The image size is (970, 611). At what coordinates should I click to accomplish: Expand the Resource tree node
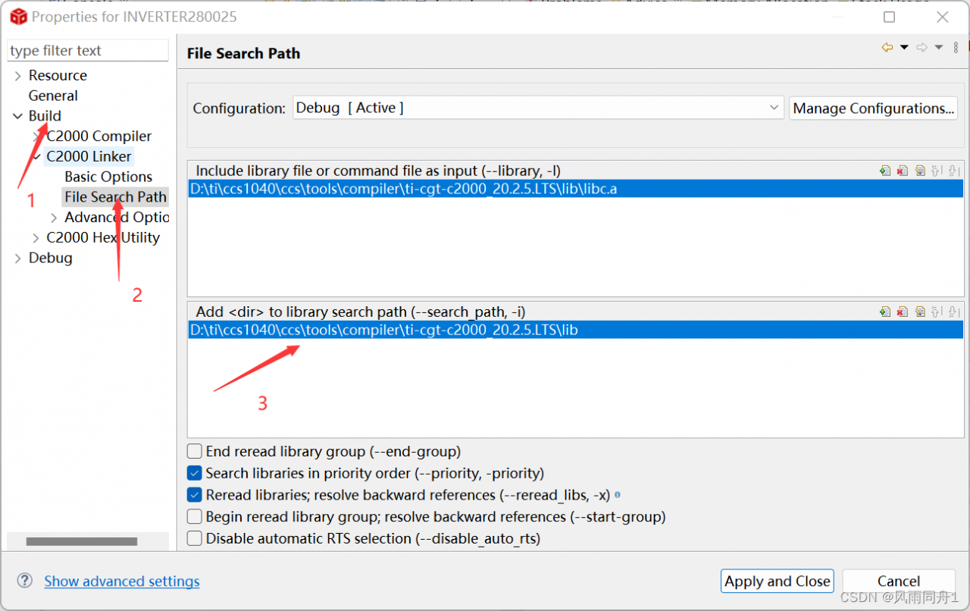(18, 76)
